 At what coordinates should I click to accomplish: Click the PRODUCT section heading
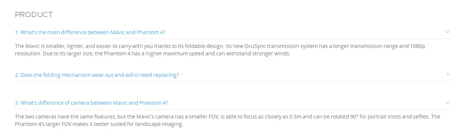point(34,15)
